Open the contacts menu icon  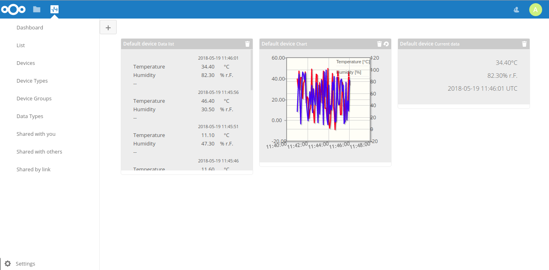(516, 10)
